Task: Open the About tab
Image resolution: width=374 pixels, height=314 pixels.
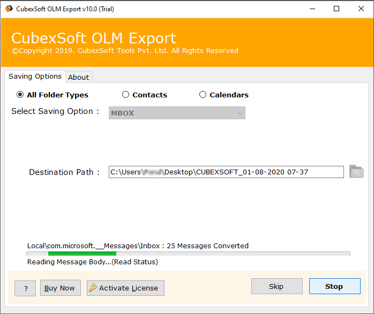Action: [x=79, y=77]
